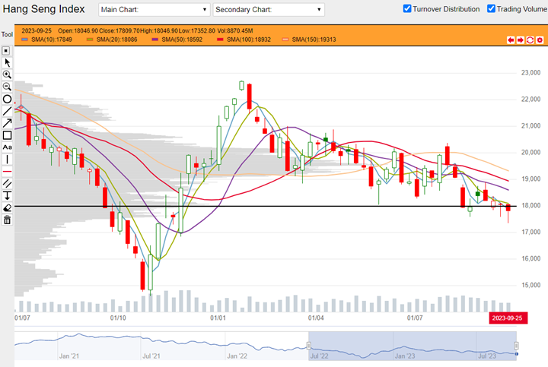Click the 'Vol:8870.45M' value in header

(x=235, y=31)
